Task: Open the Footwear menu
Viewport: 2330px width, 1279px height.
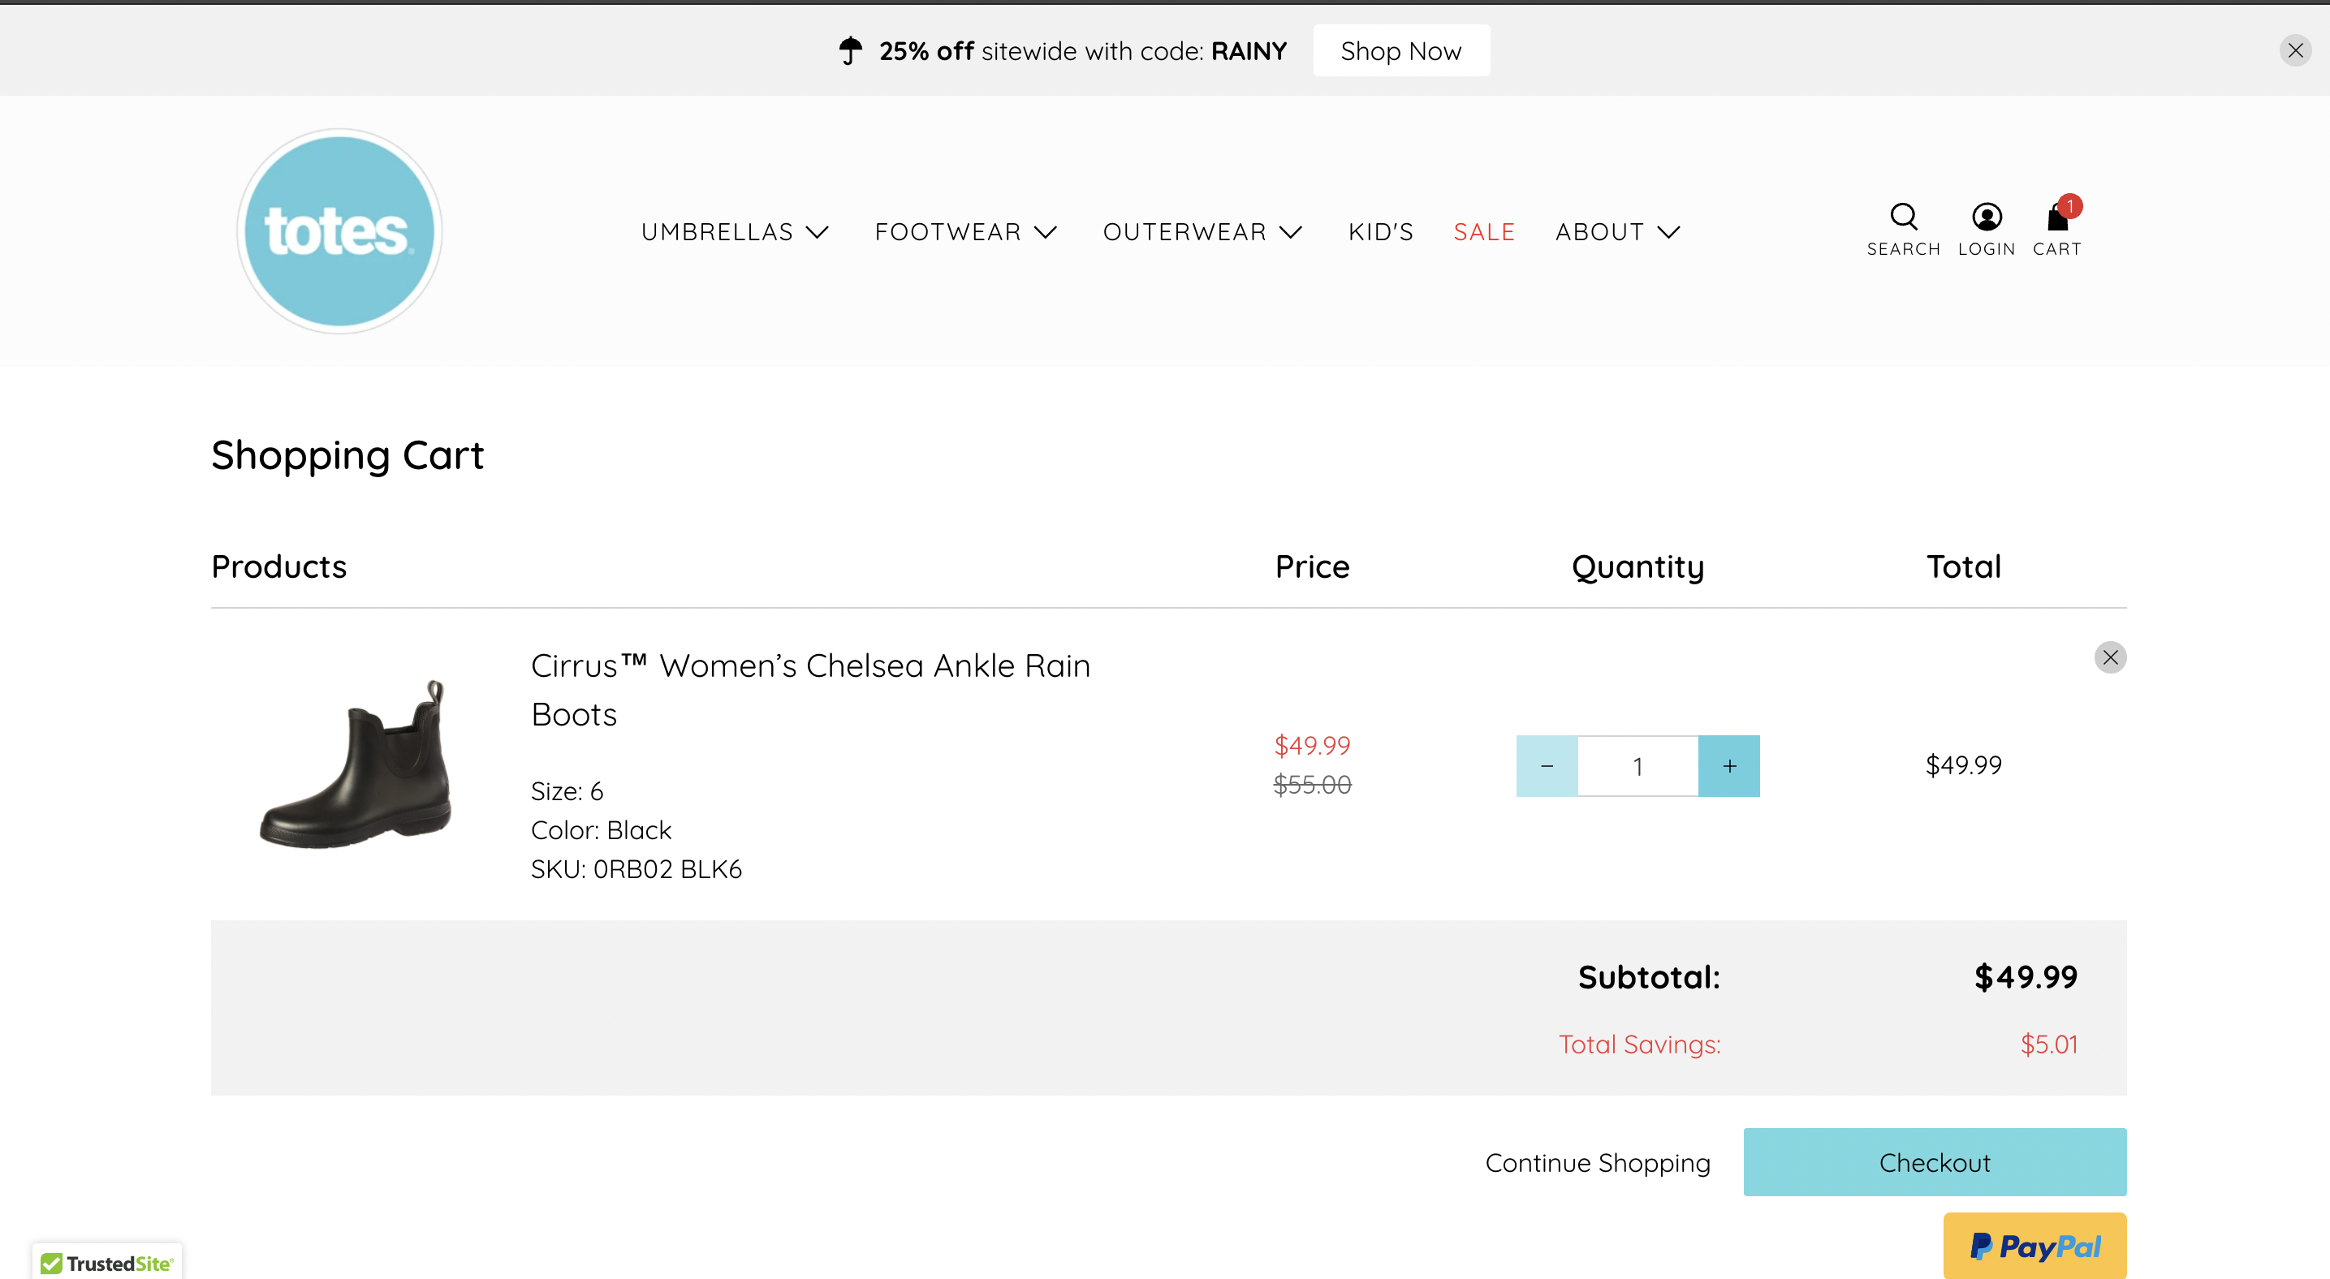Action: click(964, 231)
